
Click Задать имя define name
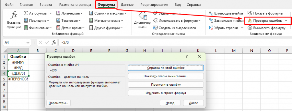pyautogui.click(x=167, y=13)
